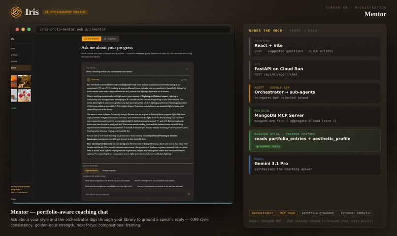397x236 pixels.
Task: Open My Work in the left sidebar
Action: [x=14, y=55]
